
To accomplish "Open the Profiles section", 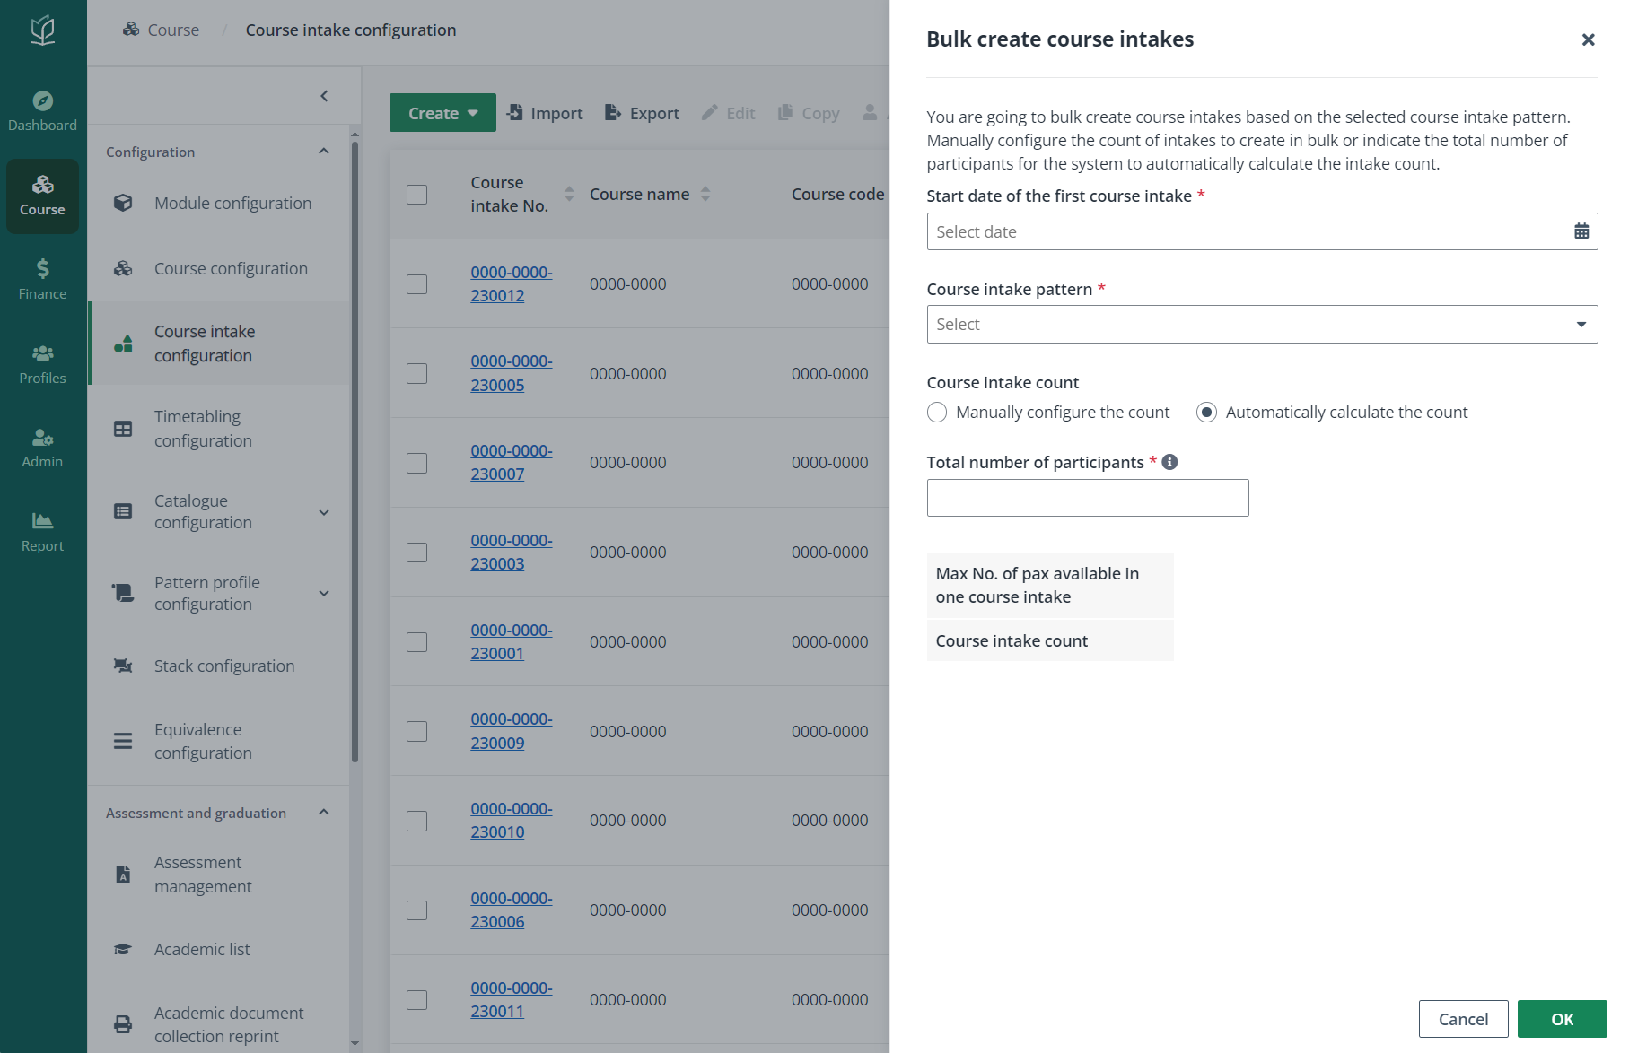I will tap(42, 364).
